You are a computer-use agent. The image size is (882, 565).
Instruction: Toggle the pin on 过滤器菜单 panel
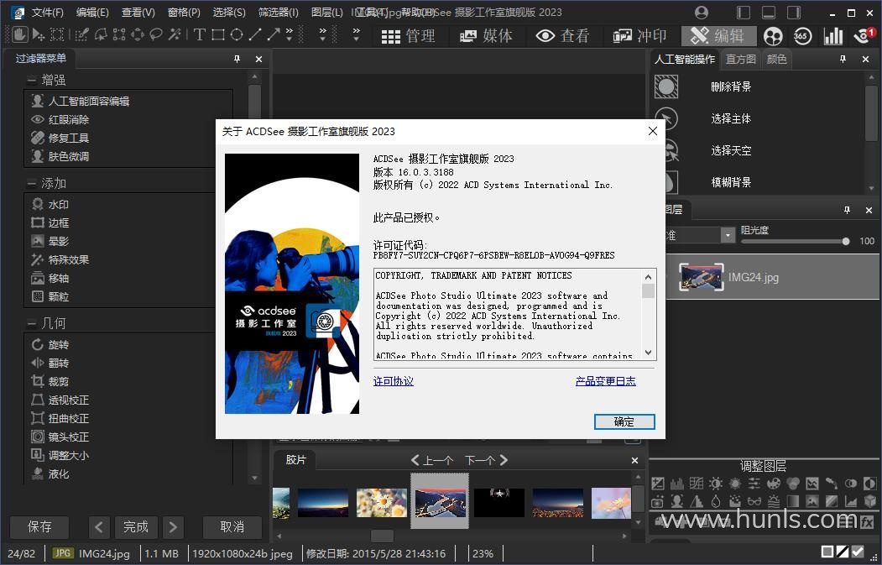click(x=237, y=59)
